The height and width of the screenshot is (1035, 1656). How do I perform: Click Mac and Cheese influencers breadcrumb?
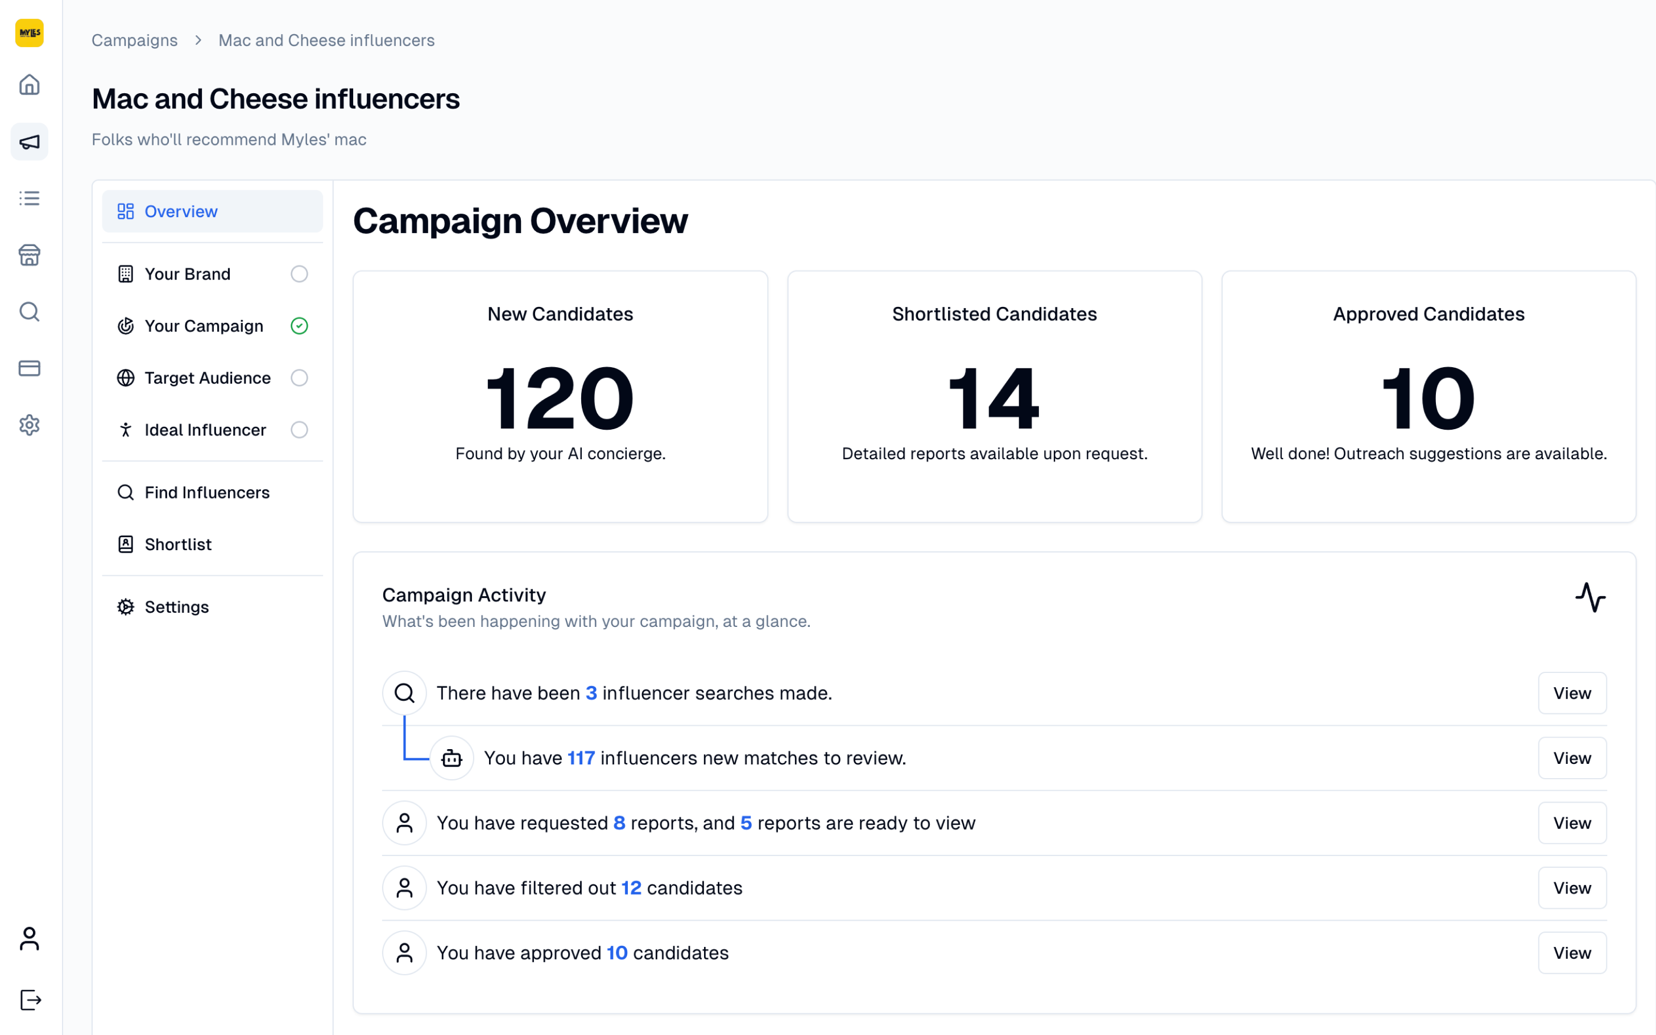pyautogui.click(x=326, y=40)
